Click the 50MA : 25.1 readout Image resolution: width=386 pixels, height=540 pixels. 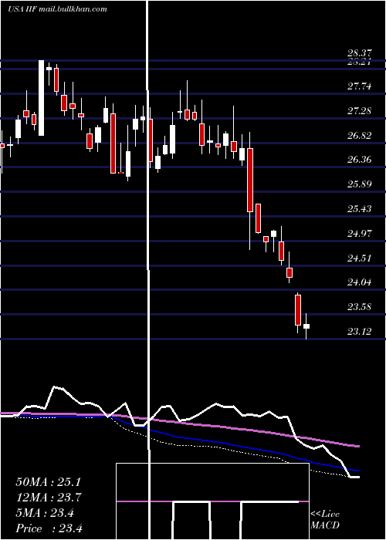click(x=49, y=482)
